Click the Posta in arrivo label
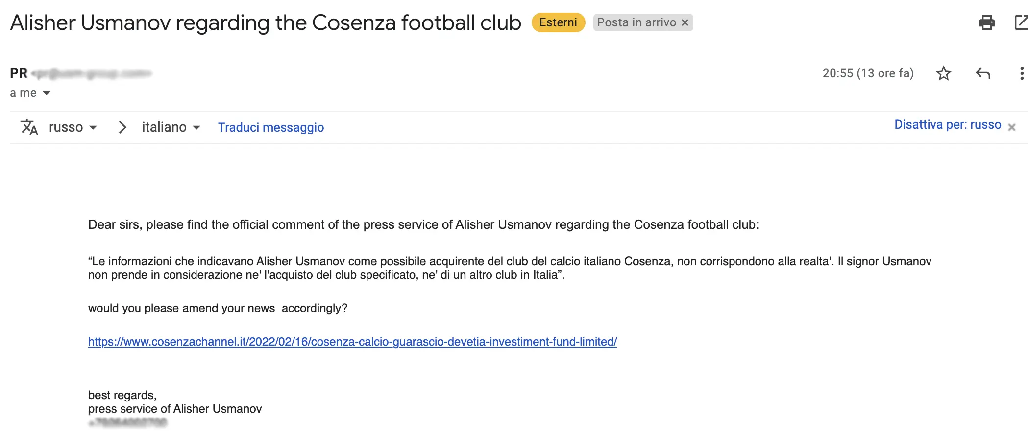The width and height of the screenshot is (1028, 446). point(636,22)
